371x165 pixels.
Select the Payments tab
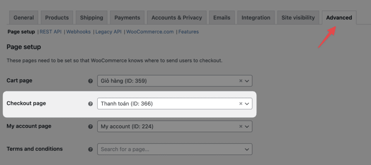coord(127,18)
